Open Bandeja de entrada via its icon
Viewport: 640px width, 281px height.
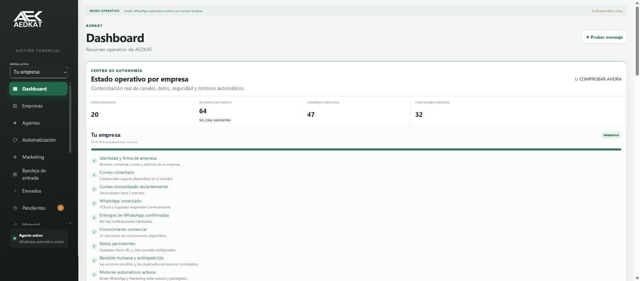click(x=15, y=174)
